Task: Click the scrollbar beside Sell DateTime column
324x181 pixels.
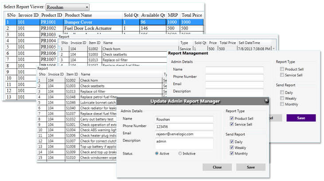Action: [273, 49]
